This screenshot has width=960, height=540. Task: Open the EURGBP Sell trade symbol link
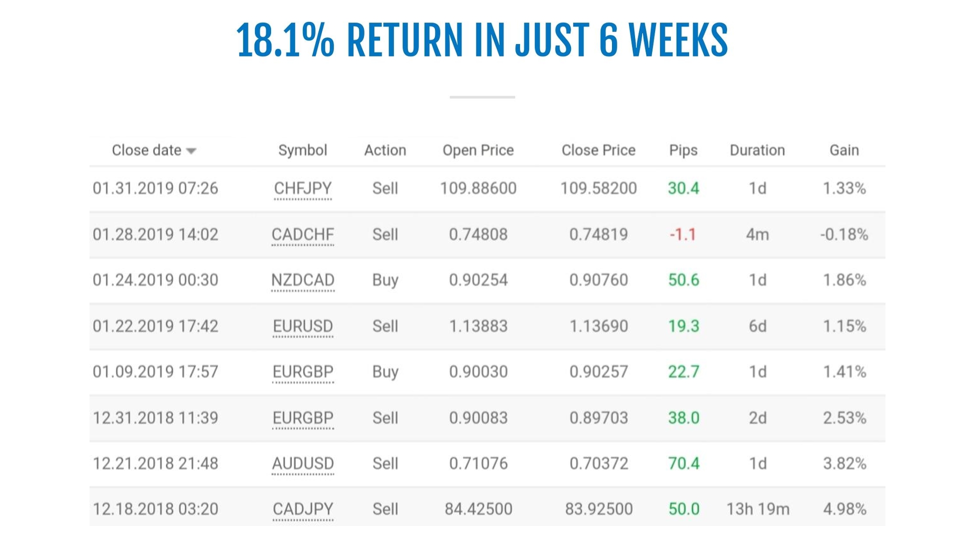tap(302, 418)
